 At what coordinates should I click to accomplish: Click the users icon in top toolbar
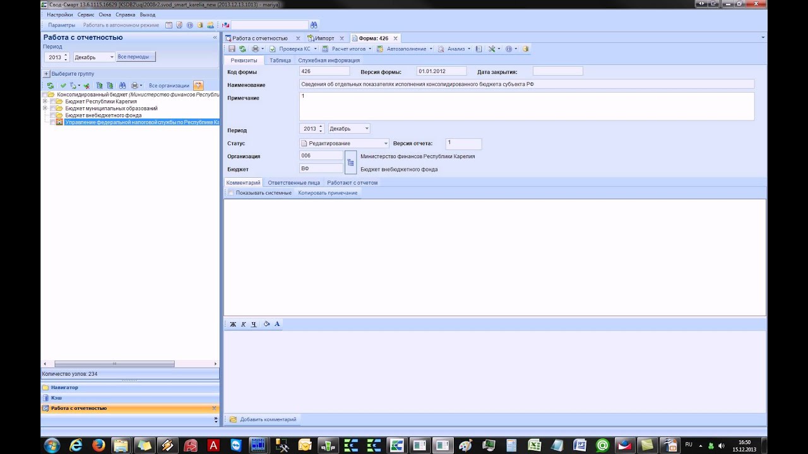coord(210,25)
